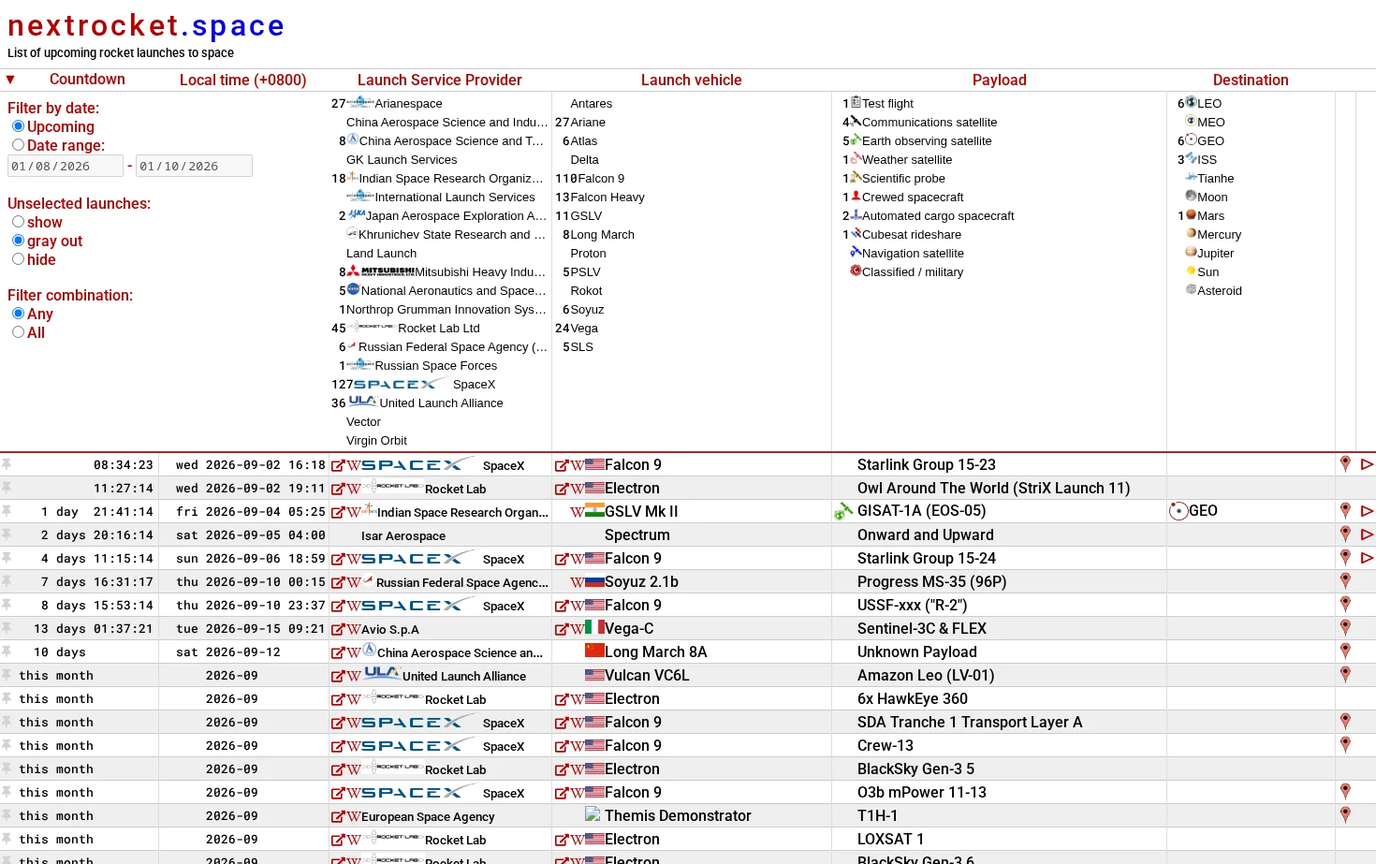
Task: Choose show for unselected launches
Action: point(18,222)
